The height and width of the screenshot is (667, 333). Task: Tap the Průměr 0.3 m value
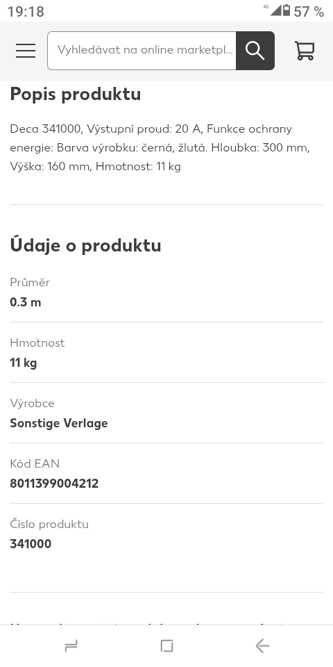click(26, 302)
